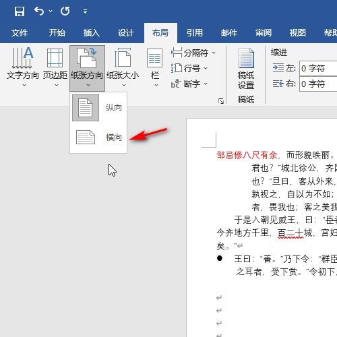Click the Save icon in quick access toolbar
The width and height of the screenshot is (337, 337).
[x=20, y=11]
